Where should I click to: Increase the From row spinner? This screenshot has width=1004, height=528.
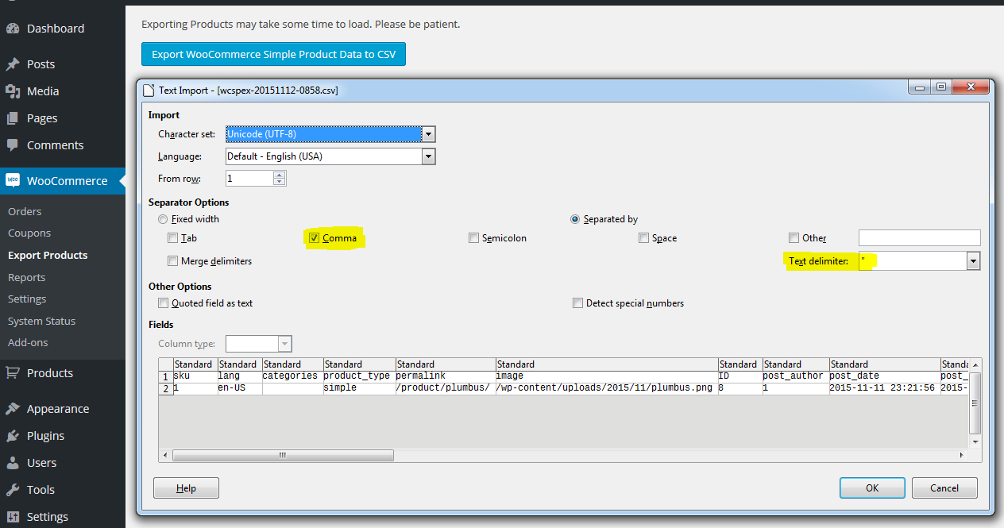(279, 175)
